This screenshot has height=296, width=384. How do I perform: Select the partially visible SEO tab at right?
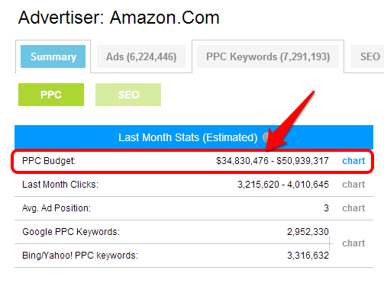(x=367, y=56)
